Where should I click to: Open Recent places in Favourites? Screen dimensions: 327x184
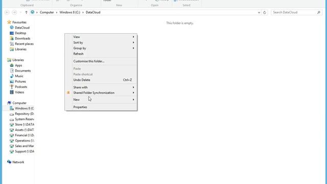pyautogui.click(x=24, y=44)
